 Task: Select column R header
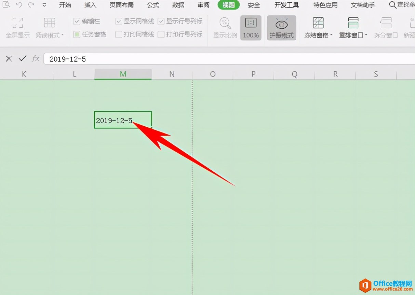335,74
